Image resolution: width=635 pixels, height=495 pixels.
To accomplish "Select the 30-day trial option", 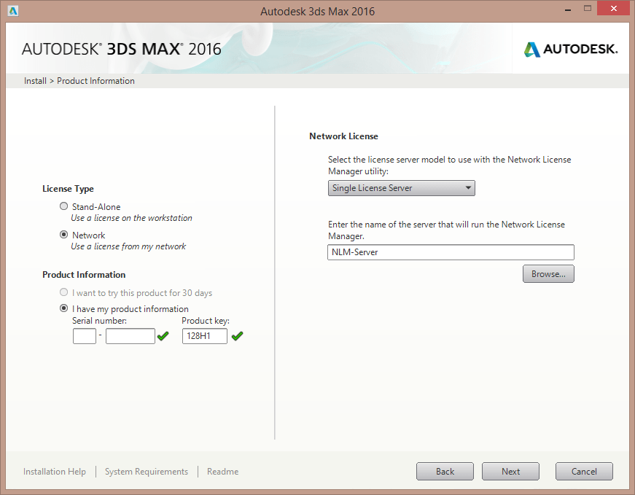I will point(64,293).
